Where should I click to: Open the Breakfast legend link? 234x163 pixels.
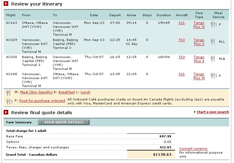tap(67, 92)
